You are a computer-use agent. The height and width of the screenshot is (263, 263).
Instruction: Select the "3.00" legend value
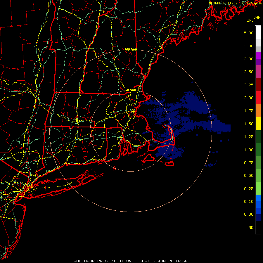pyautogui.click(x=249, y=59)
